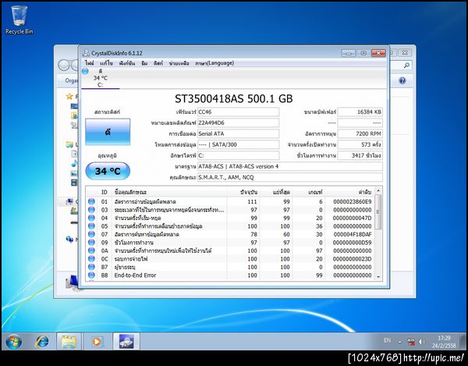
Task: Click the power on count field 573
Action: click(x=360, y=144)
